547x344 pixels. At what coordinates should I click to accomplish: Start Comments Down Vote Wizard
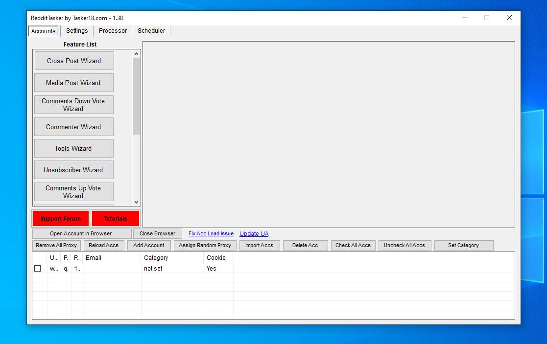(74, 105)
